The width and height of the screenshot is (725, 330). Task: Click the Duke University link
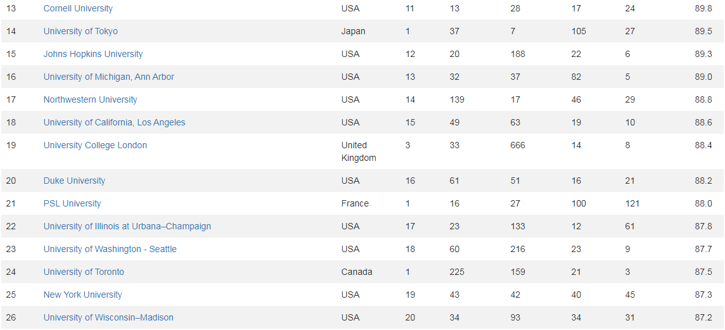(x=75, y=181)
